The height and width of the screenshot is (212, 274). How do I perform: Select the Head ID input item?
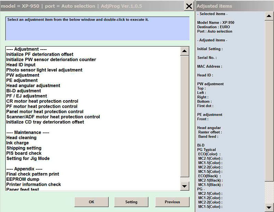(21, 65)
